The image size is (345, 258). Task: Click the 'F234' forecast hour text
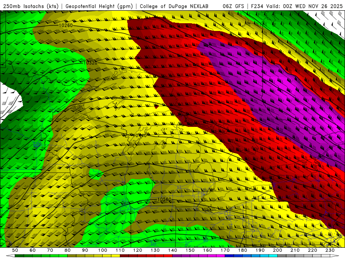[257, 6]
